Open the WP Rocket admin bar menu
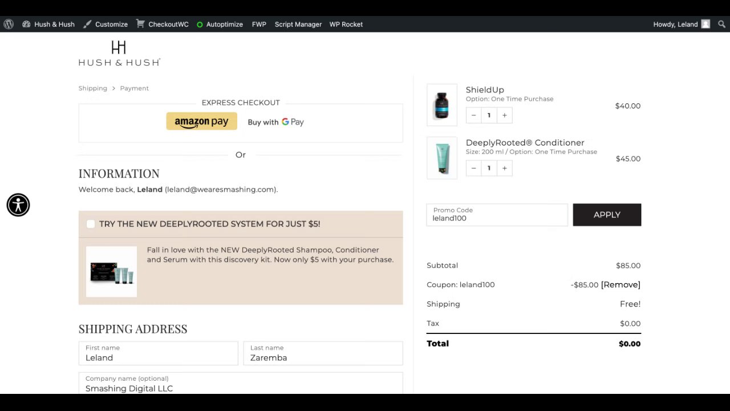This screenshot has height=411, width=730. point(346,24)
